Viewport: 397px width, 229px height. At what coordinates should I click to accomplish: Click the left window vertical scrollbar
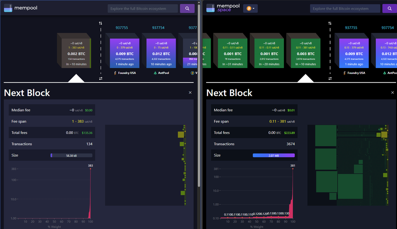pyautogui.click(x=199, y=96)
